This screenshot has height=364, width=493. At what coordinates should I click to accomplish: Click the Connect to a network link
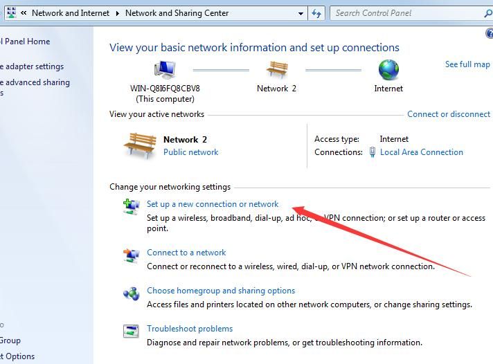click(186, 253)
